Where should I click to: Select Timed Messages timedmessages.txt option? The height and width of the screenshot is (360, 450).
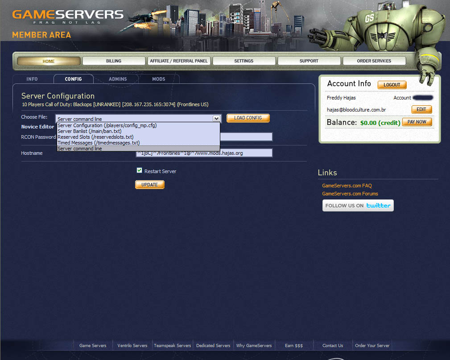pyautogui.click(x=138, y=143)
